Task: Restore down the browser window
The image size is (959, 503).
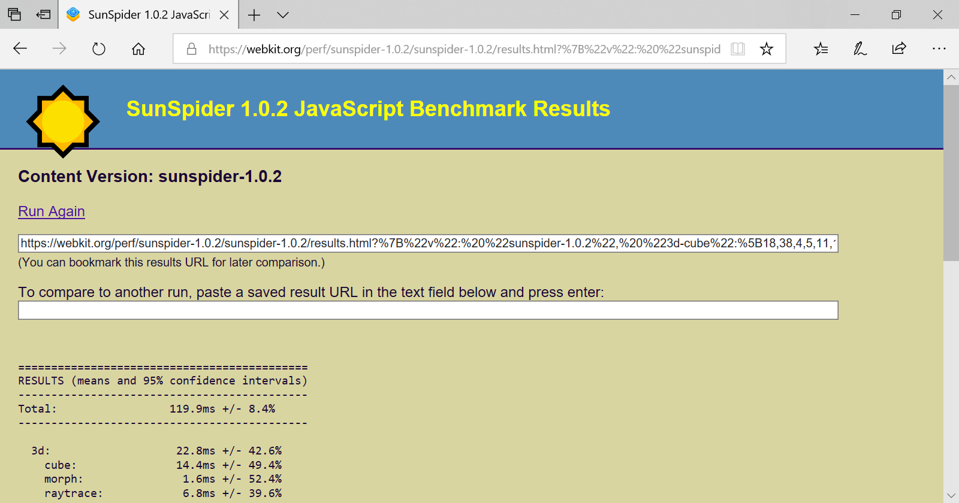Action: click(896, 14)
